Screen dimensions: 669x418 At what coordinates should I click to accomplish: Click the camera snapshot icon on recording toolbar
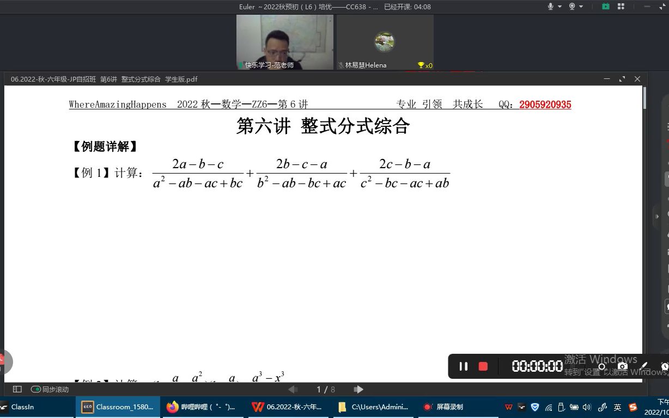tap(623, 366)
